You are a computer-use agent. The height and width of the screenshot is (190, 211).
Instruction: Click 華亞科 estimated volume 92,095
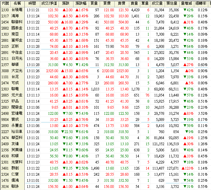click(x=174, y=138)
